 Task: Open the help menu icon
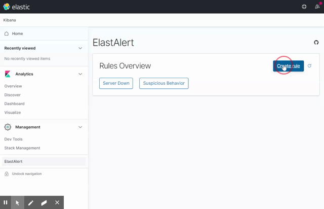tap(304, 7)
